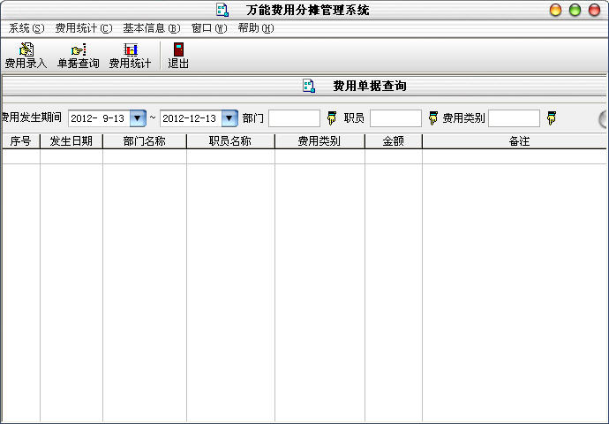This screenshot has width=609, height=424.
Task: Close the window with red button
Action: 594,10
